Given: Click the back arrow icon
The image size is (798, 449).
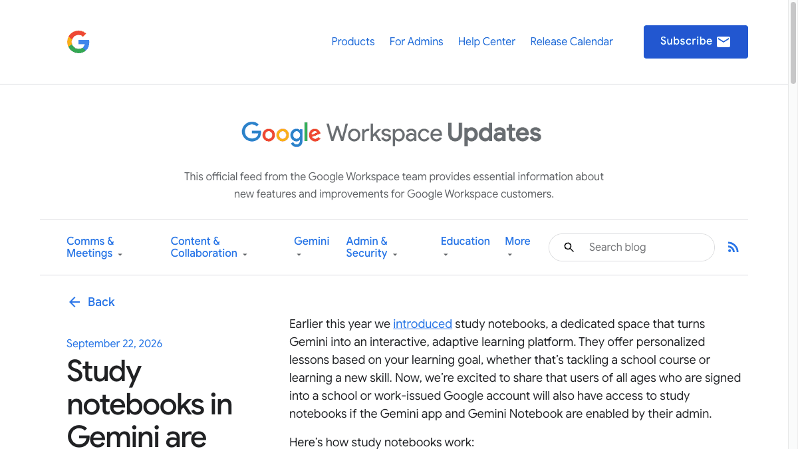Looking at the screenshot, I should (x=74, y=302).
